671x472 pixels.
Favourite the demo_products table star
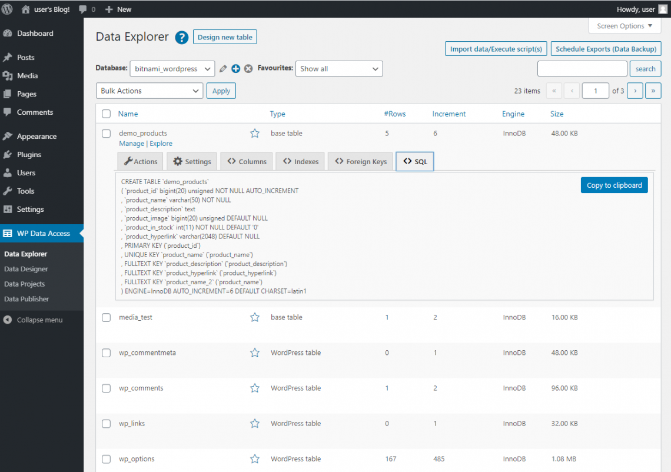pos(255,133)
